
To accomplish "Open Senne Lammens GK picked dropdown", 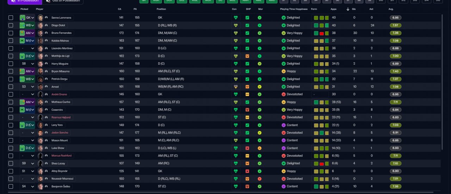I will coord(27,18).
